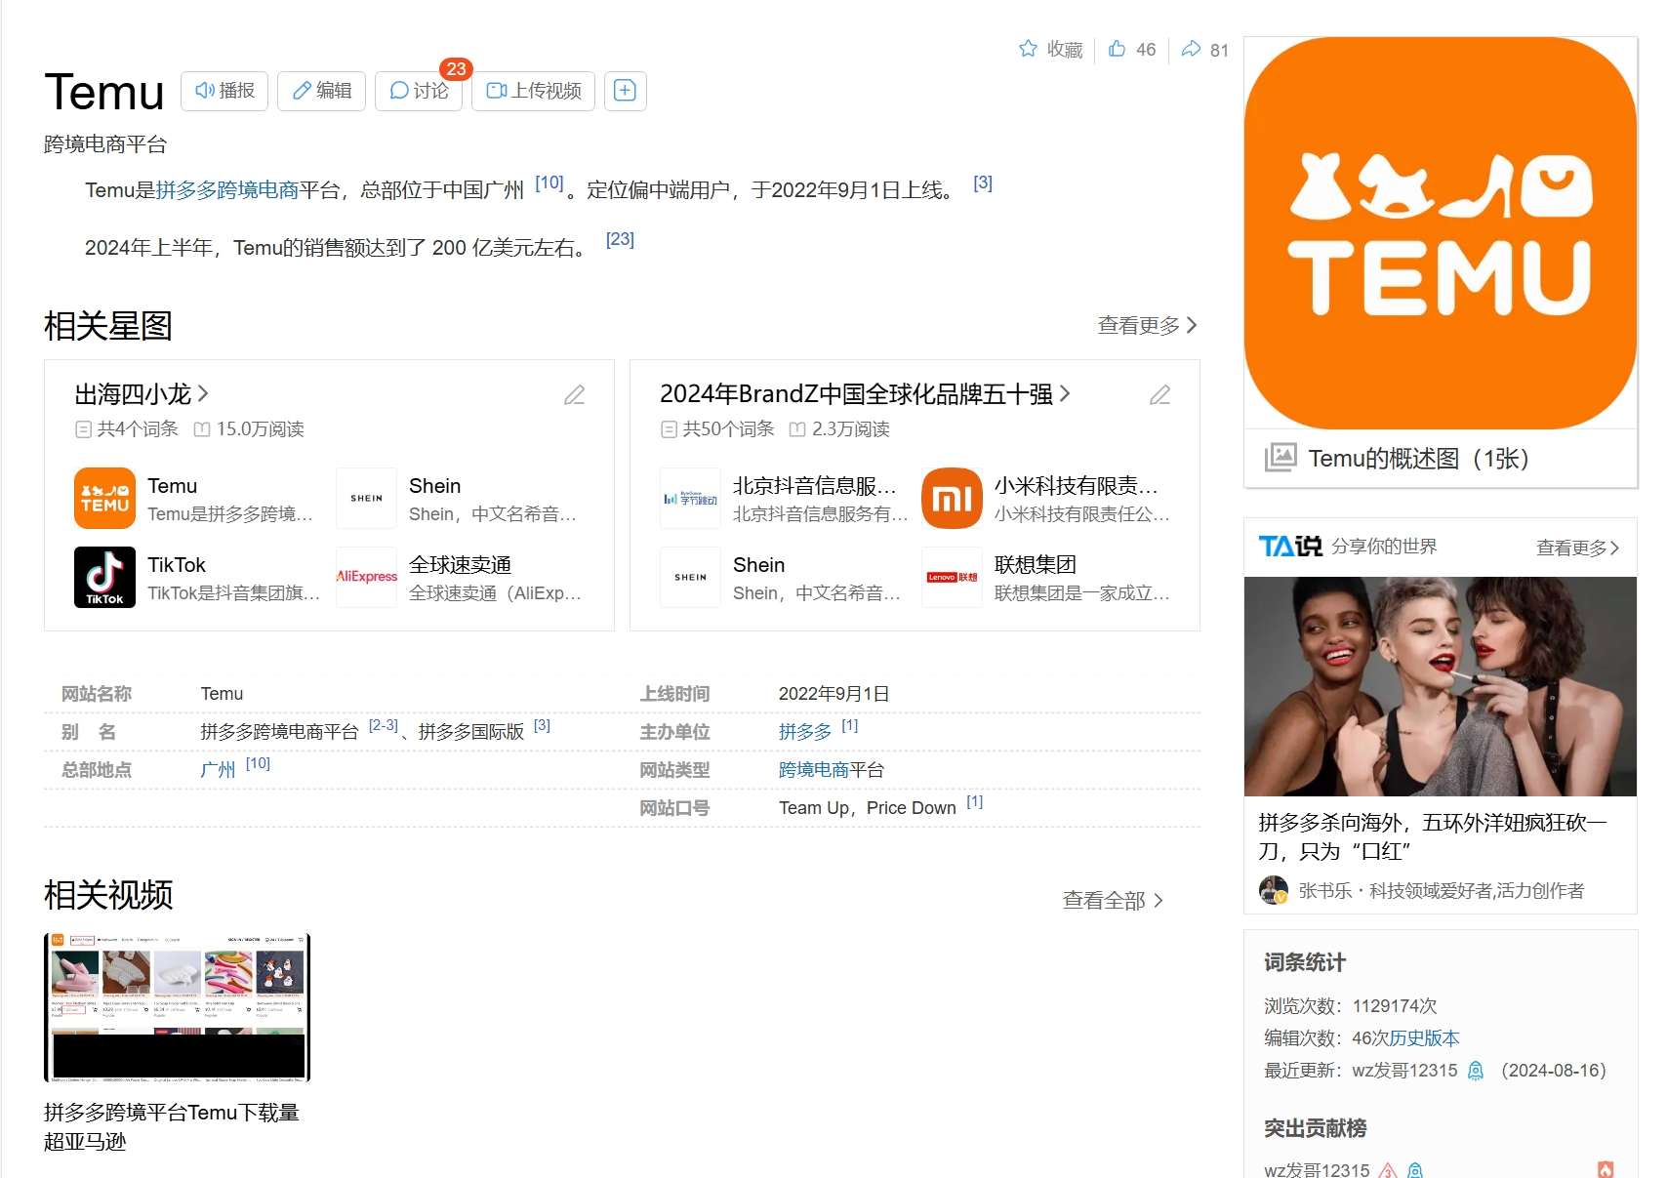The width and height of the screenshot is (1667, 1178).
Task: Click the pencil edit icon on the BrandZ card
Action: pos(1160,395)
